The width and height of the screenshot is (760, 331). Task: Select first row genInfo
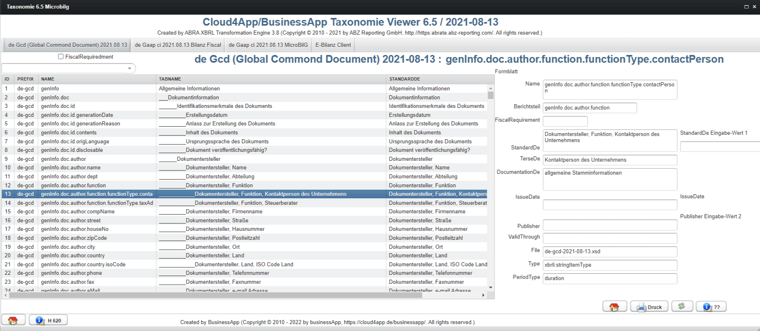[244, 88]
